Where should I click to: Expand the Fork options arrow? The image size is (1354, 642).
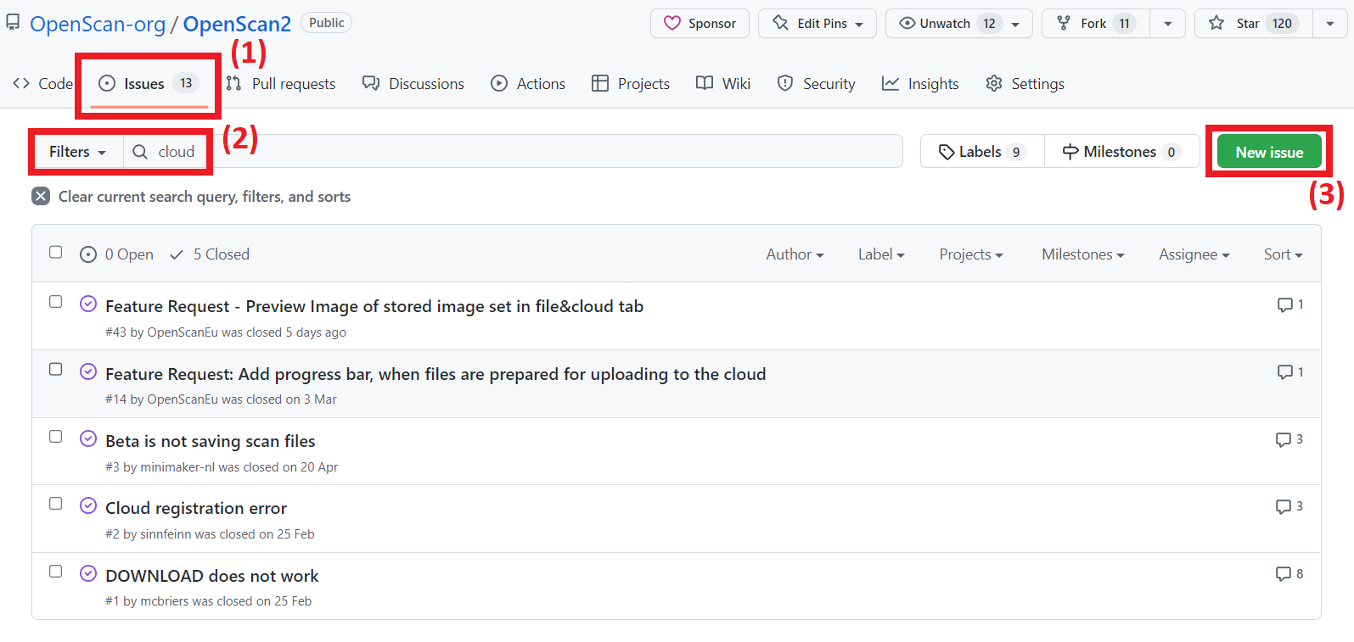click(x=1168, y=23)
